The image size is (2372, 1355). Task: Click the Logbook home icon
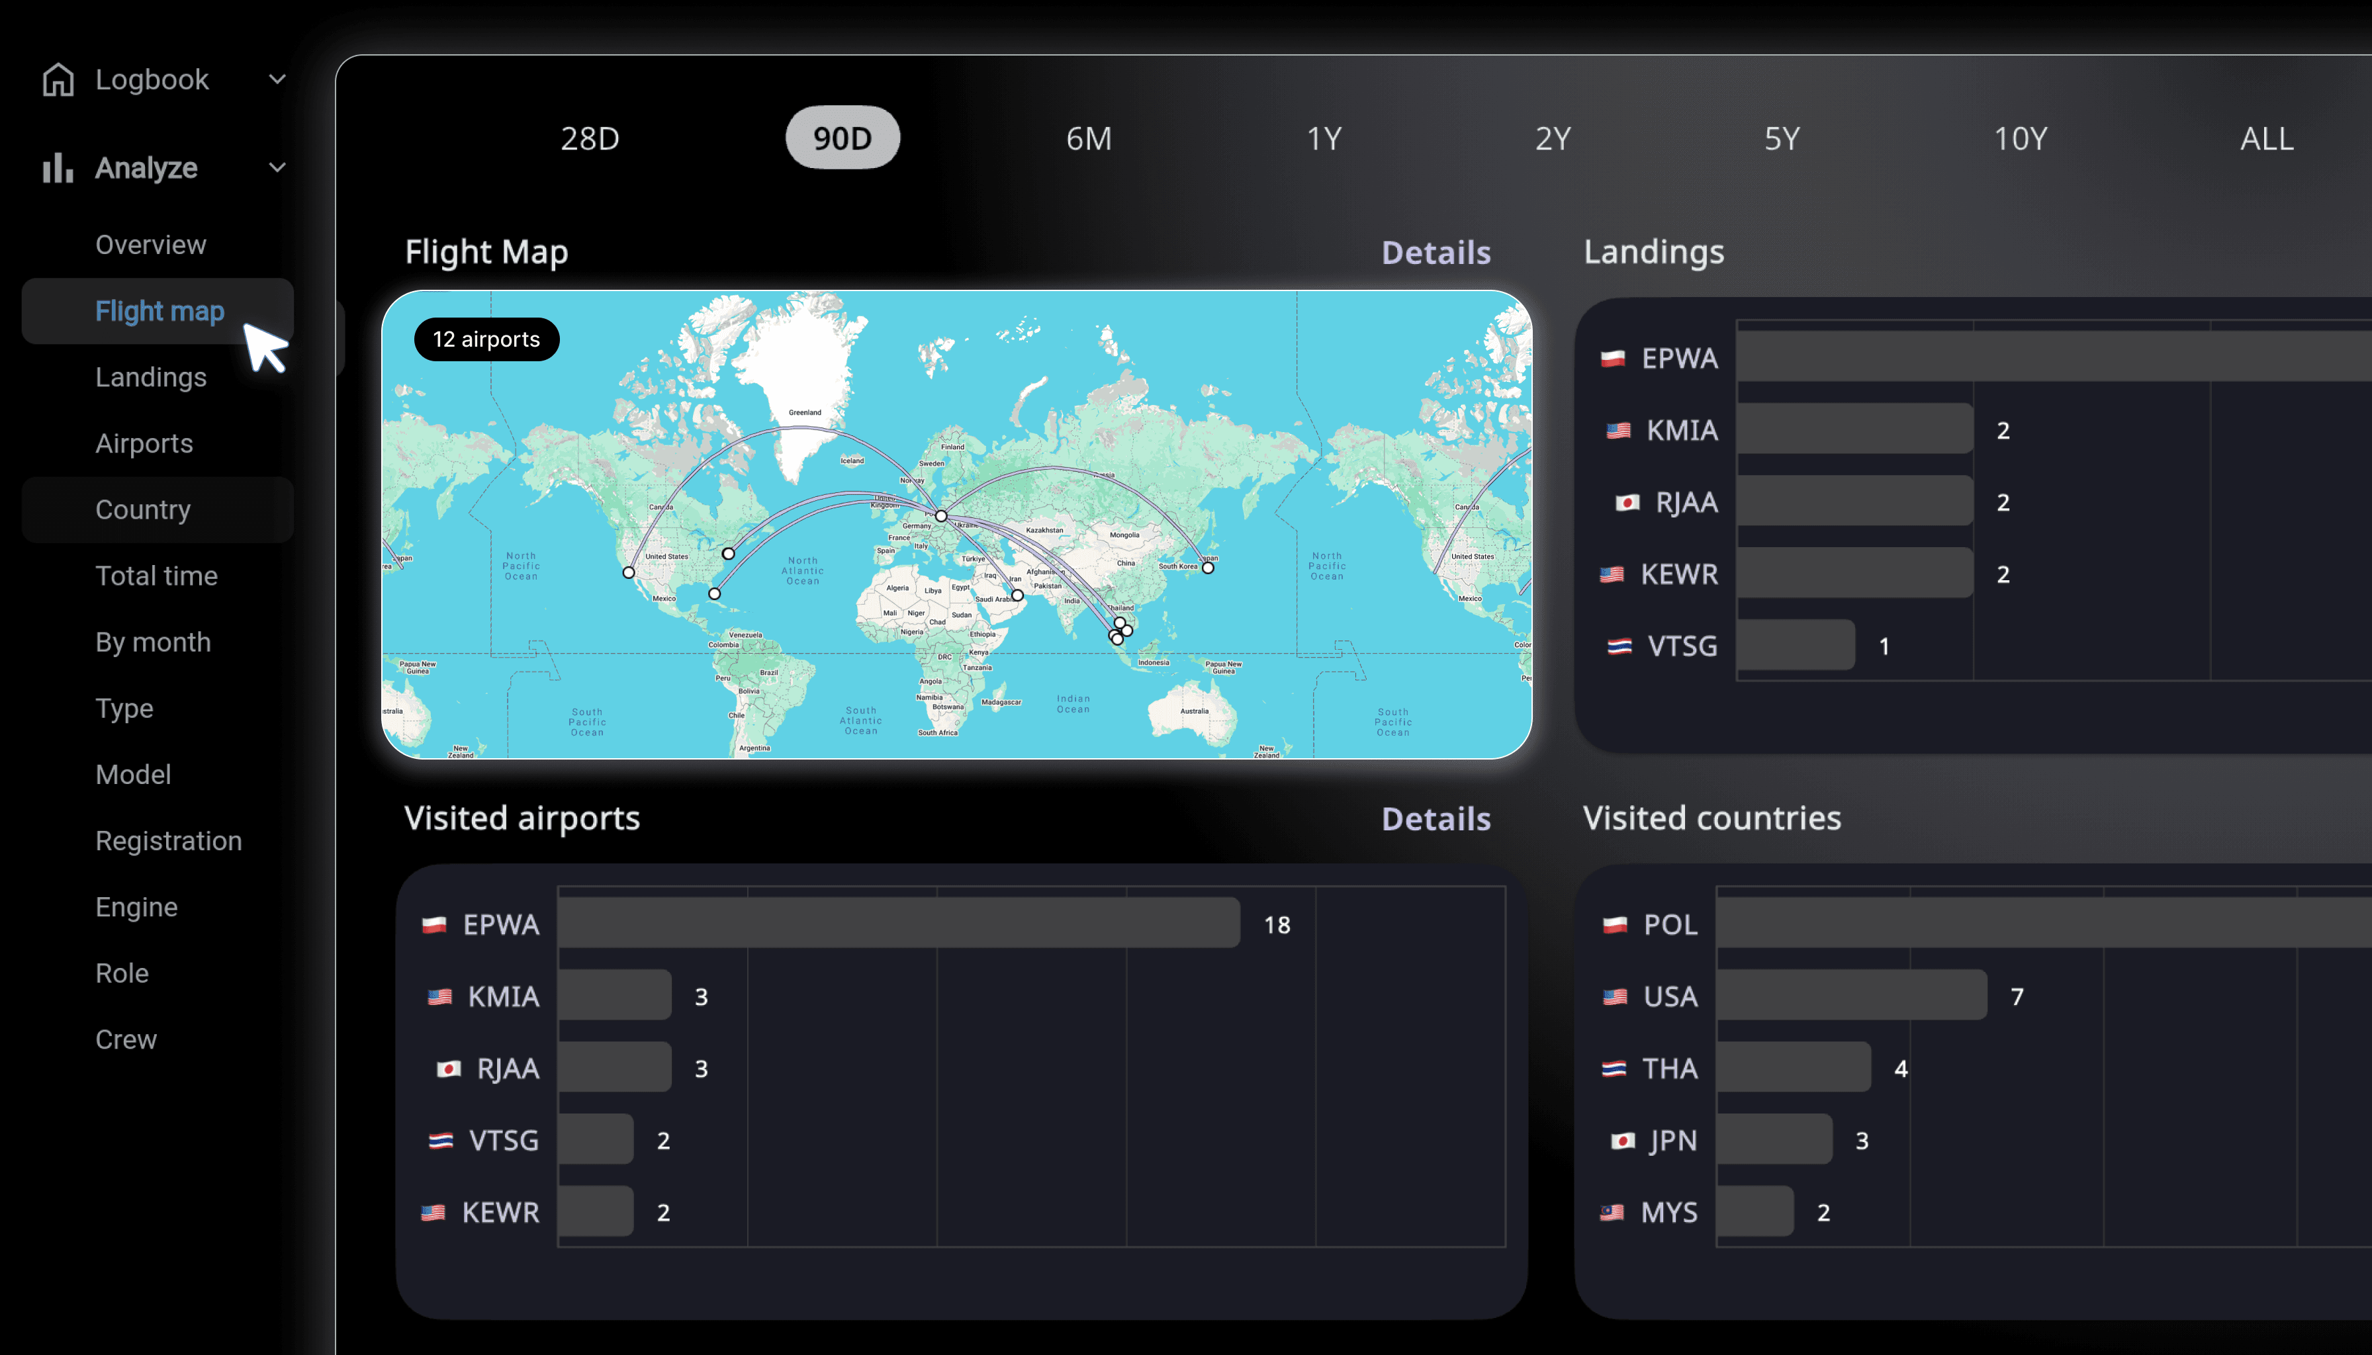pyautogui.click(x=58, y=80)
